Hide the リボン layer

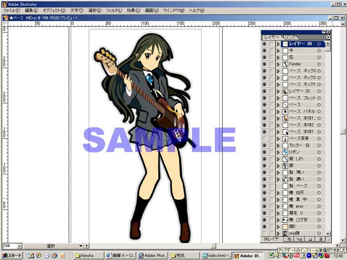(264, 152)
